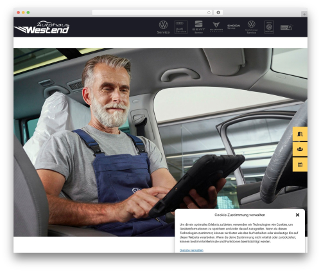Viewport: 321px width, 272px height.
Task: Open the yellow calendar appointment side button
Action: tap(300, 165)
